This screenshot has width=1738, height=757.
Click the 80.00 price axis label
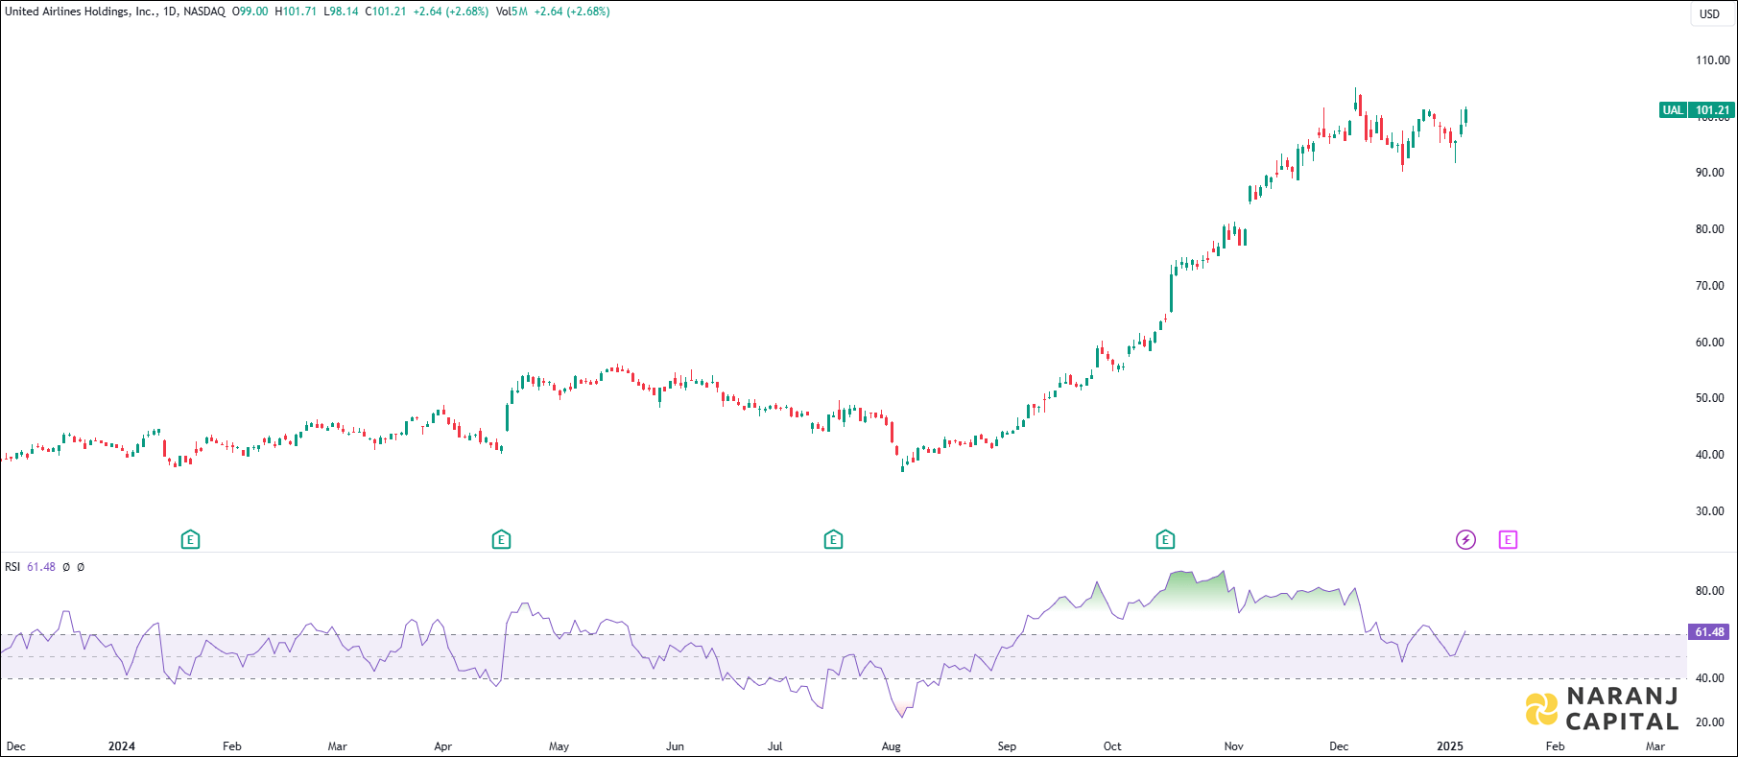tap(1709, 229)
